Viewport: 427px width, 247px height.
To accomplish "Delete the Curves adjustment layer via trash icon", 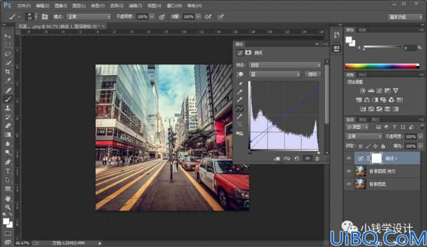I will (317, 159).
